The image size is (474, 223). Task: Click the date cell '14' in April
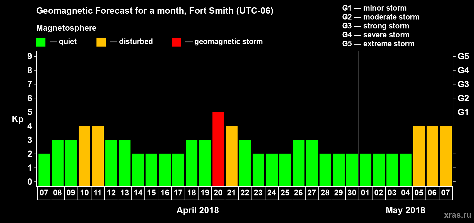(x=138, y=193)
